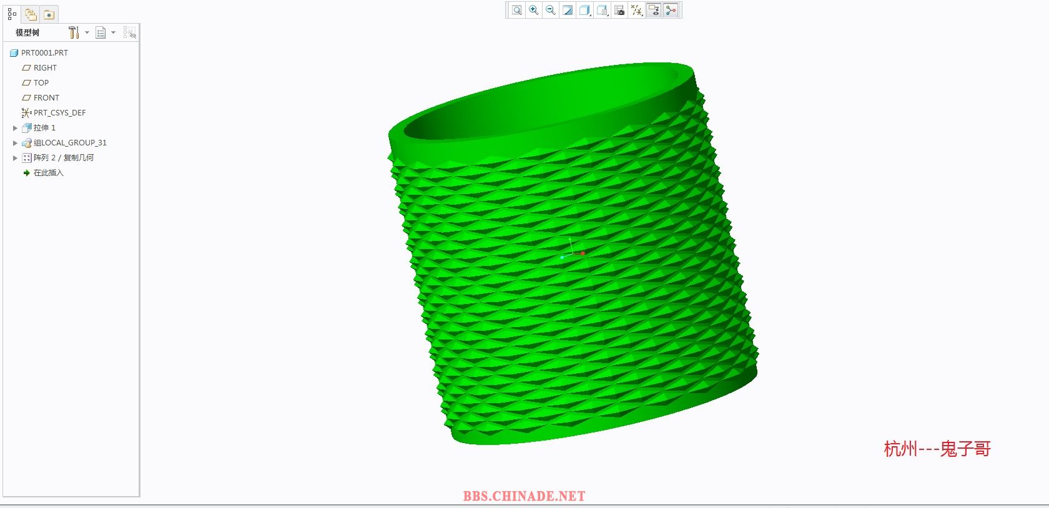Switch to the Folder Browser navigator tab

coord(31,14)
